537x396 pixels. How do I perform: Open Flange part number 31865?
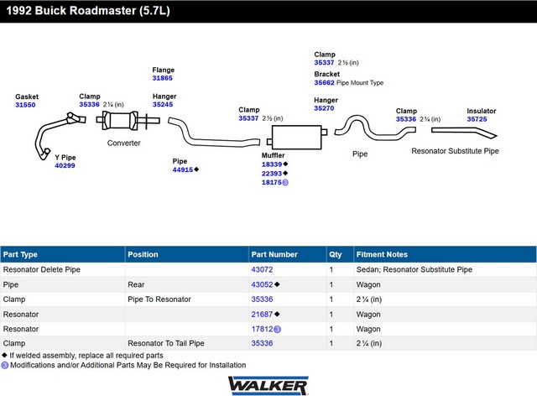coord(162,78)
